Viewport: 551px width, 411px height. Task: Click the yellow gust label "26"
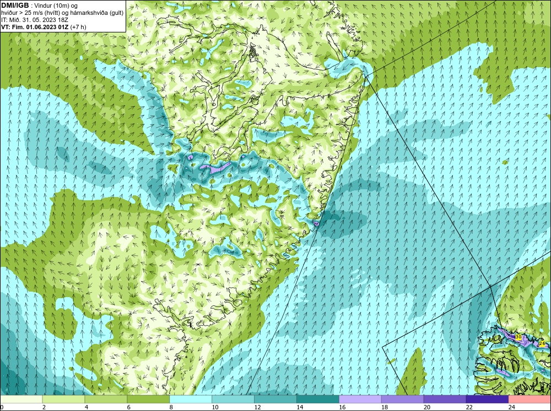coord(542,344)
